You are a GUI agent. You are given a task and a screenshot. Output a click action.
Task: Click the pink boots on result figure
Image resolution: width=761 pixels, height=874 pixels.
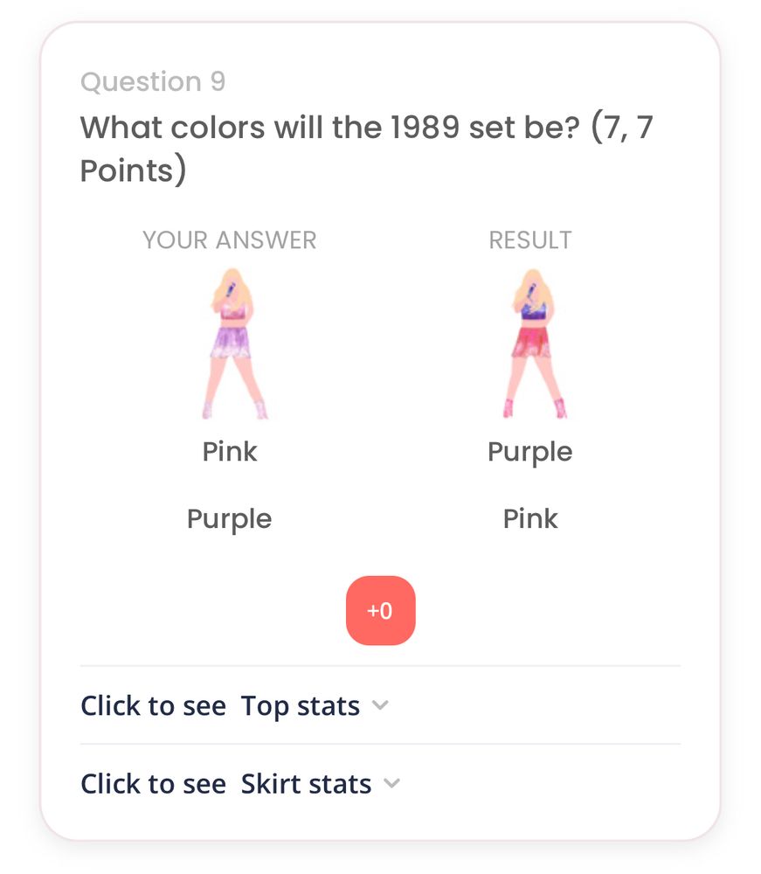pyautogui.click(x=535, y=408)
